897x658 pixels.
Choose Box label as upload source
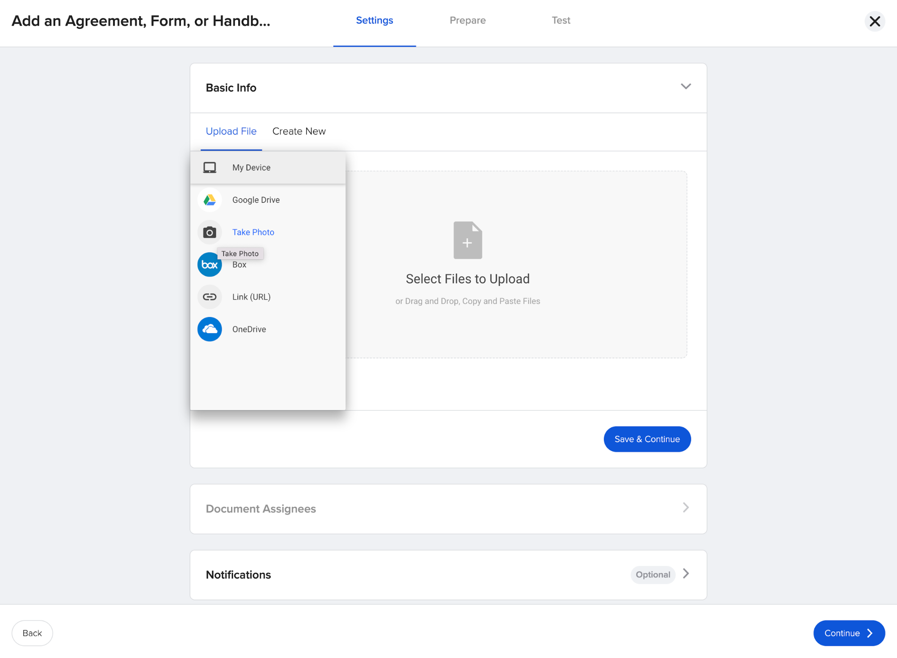(240, 265)
